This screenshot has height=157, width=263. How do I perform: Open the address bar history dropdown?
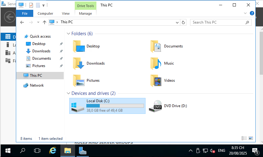click(x=177, y=22)
